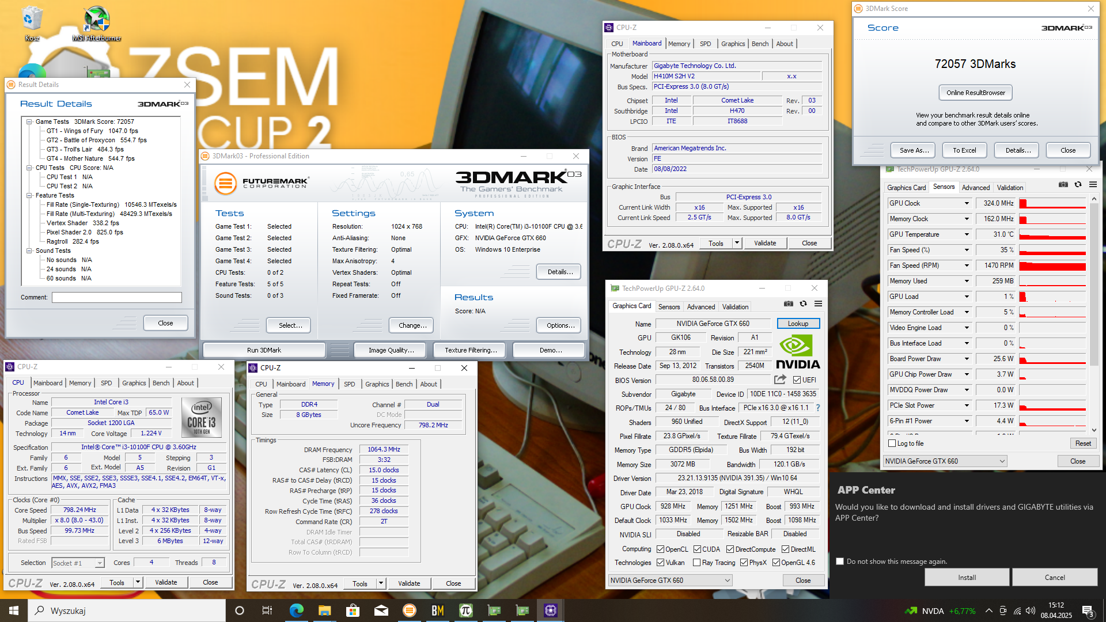This screenshot has width=1106, height=622.
Task: Check 'Do not show this message again'
Action: click(840, 561)
